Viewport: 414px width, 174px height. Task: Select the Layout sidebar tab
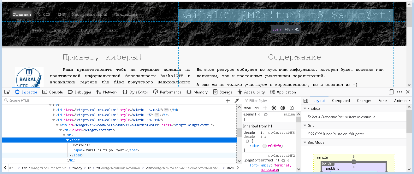coord(319,101)
